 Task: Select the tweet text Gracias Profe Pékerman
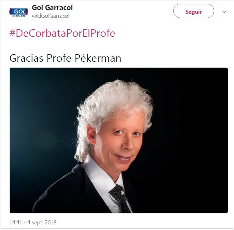click(65, 58)
